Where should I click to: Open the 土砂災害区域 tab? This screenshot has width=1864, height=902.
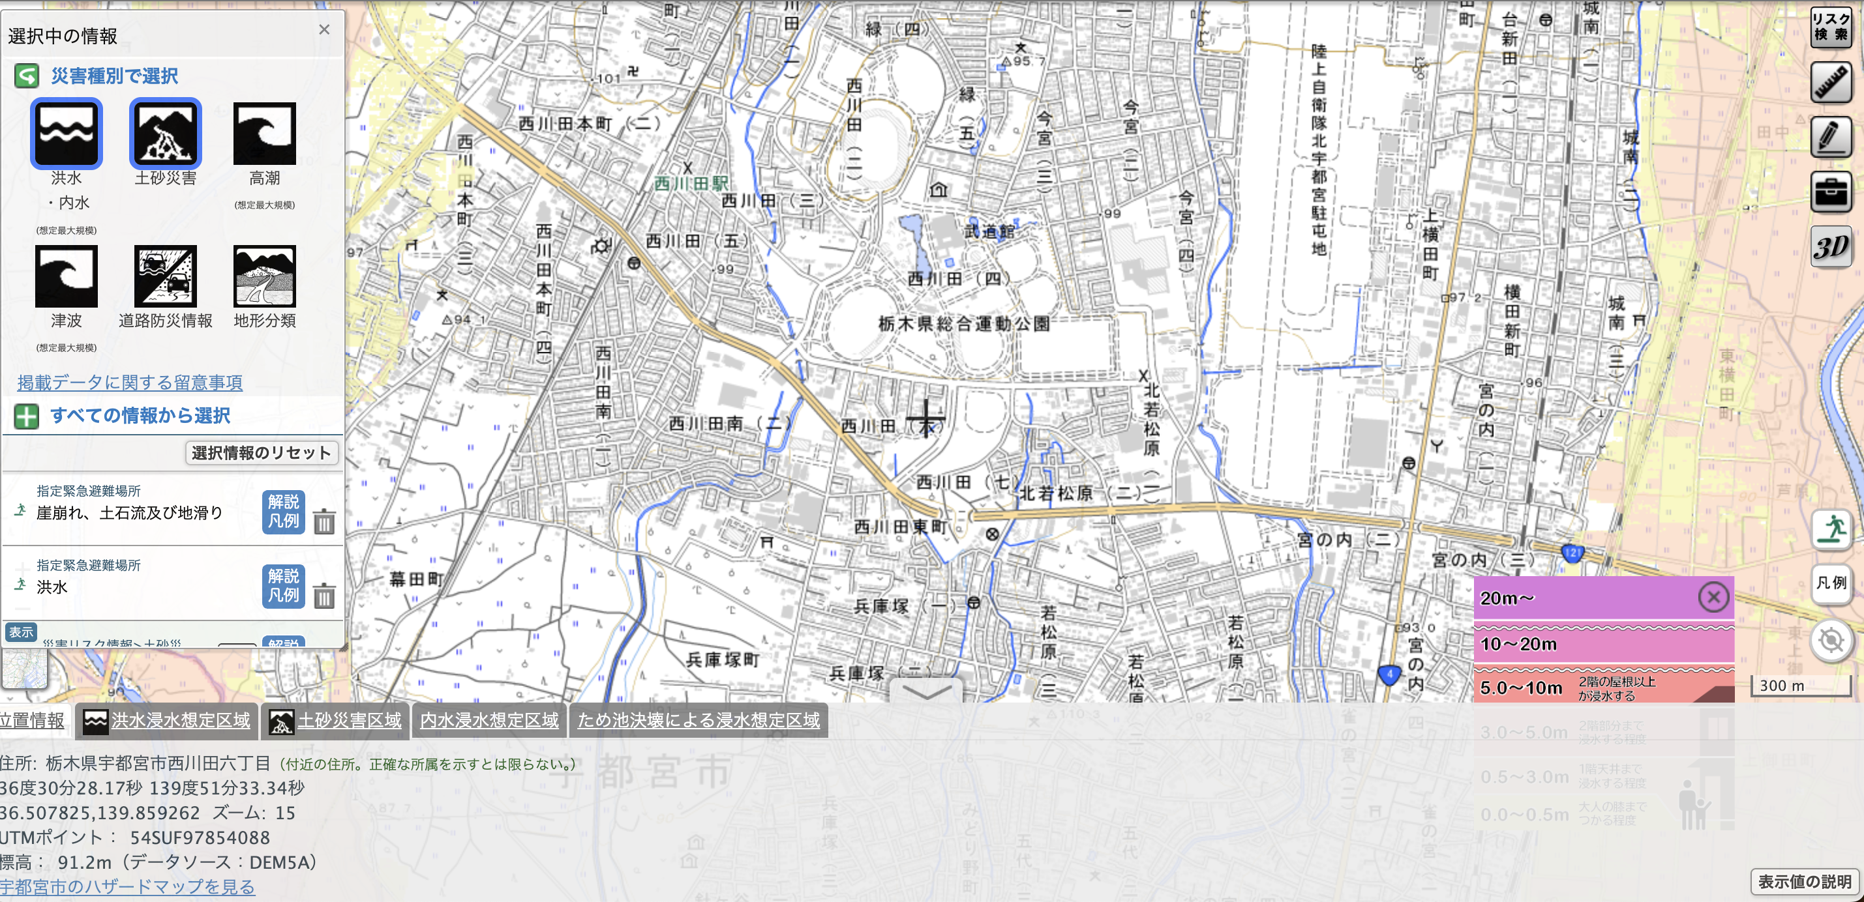(x=335, y=720)
